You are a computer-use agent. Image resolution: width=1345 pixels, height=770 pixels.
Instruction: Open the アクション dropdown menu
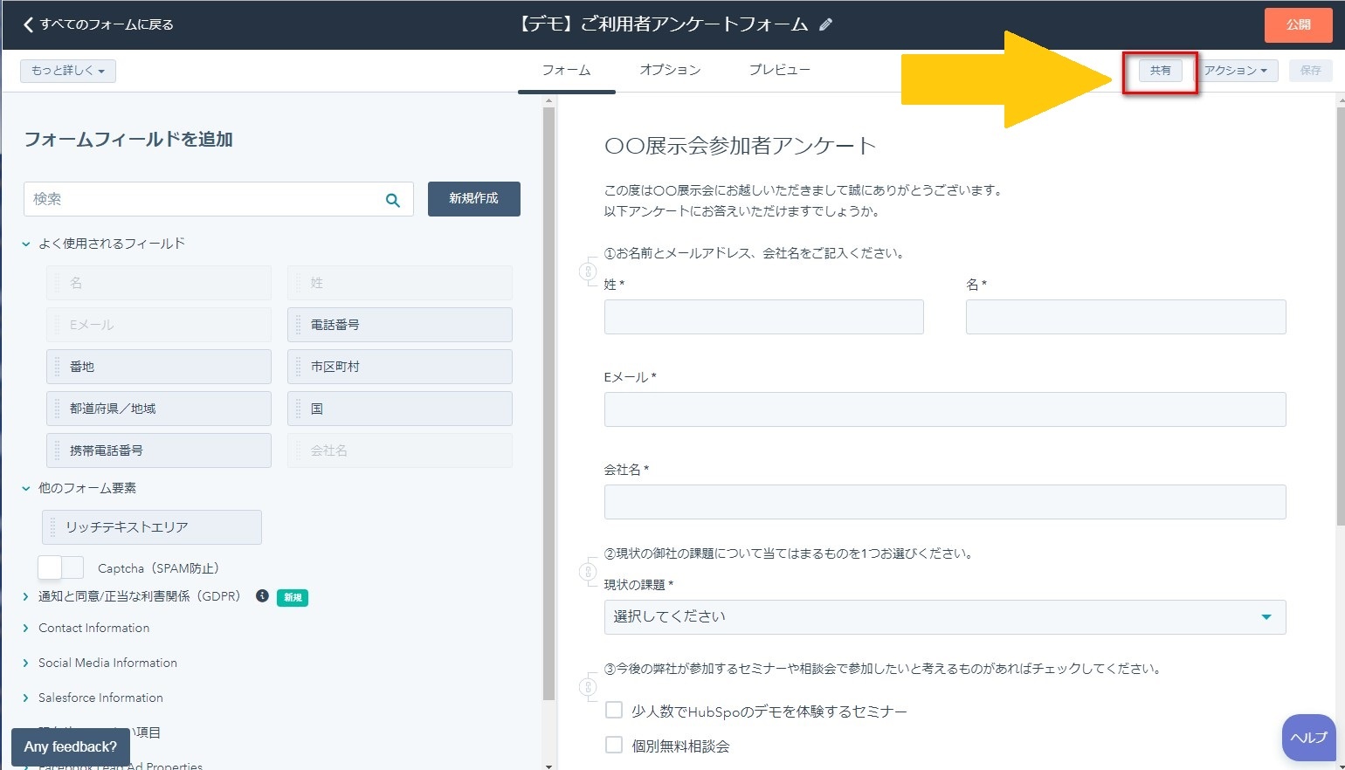point(1236,71)
